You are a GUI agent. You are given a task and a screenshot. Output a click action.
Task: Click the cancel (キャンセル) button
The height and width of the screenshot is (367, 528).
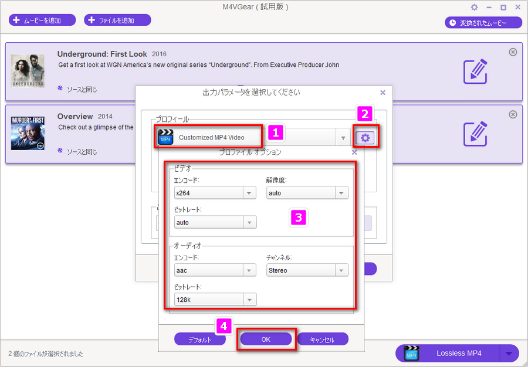[x=323, y=339]
